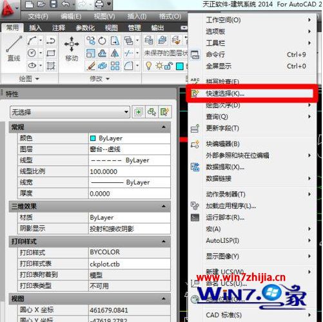Screen dimensions: 323x322
Task: Select the Fillet tool
Action: coord(128,66)
